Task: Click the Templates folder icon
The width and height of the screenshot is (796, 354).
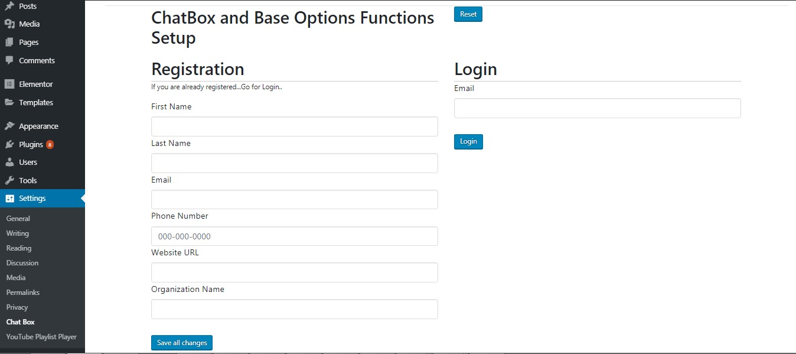Action: [x=9, y=102]
